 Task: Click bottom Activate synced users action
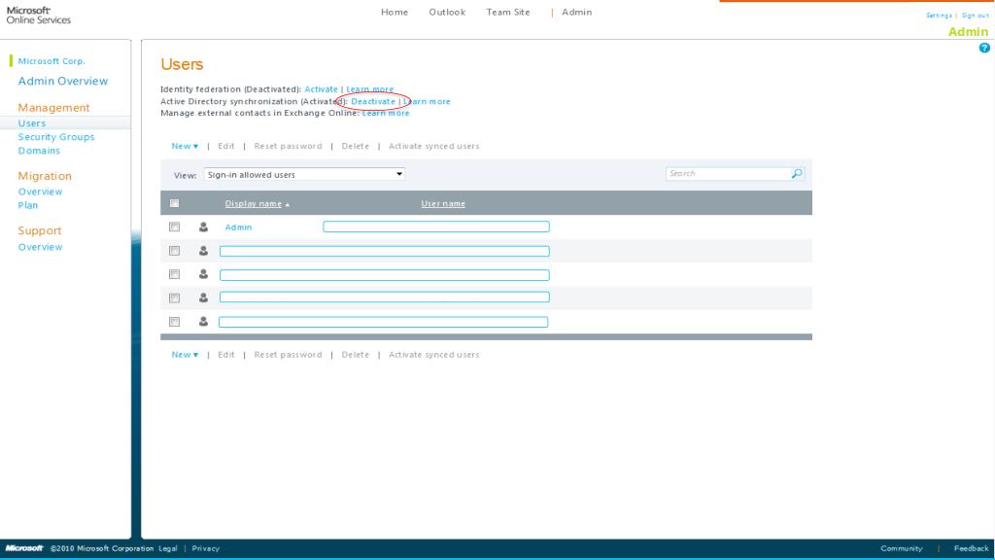(x=434, y=355)
